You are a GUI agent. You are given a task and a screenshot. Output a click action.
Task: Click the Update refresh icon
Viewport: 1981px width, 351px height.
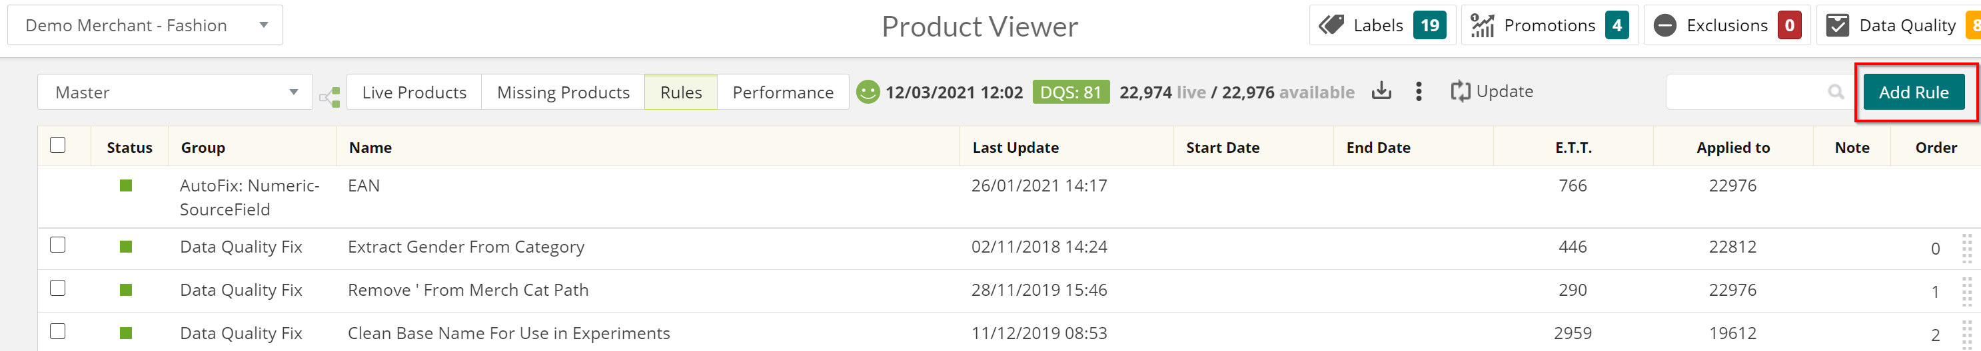click(x=1461, y=92)
